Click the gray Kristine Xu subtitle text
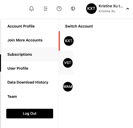Image resolution: width=133 pixels, height=128 pixels. (x=107, y=11)
